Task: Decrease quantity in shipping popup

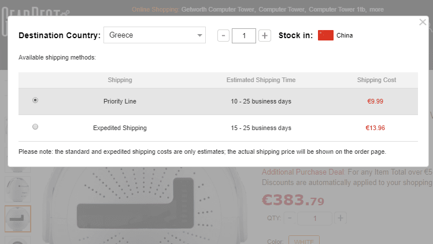Action: 224,35
